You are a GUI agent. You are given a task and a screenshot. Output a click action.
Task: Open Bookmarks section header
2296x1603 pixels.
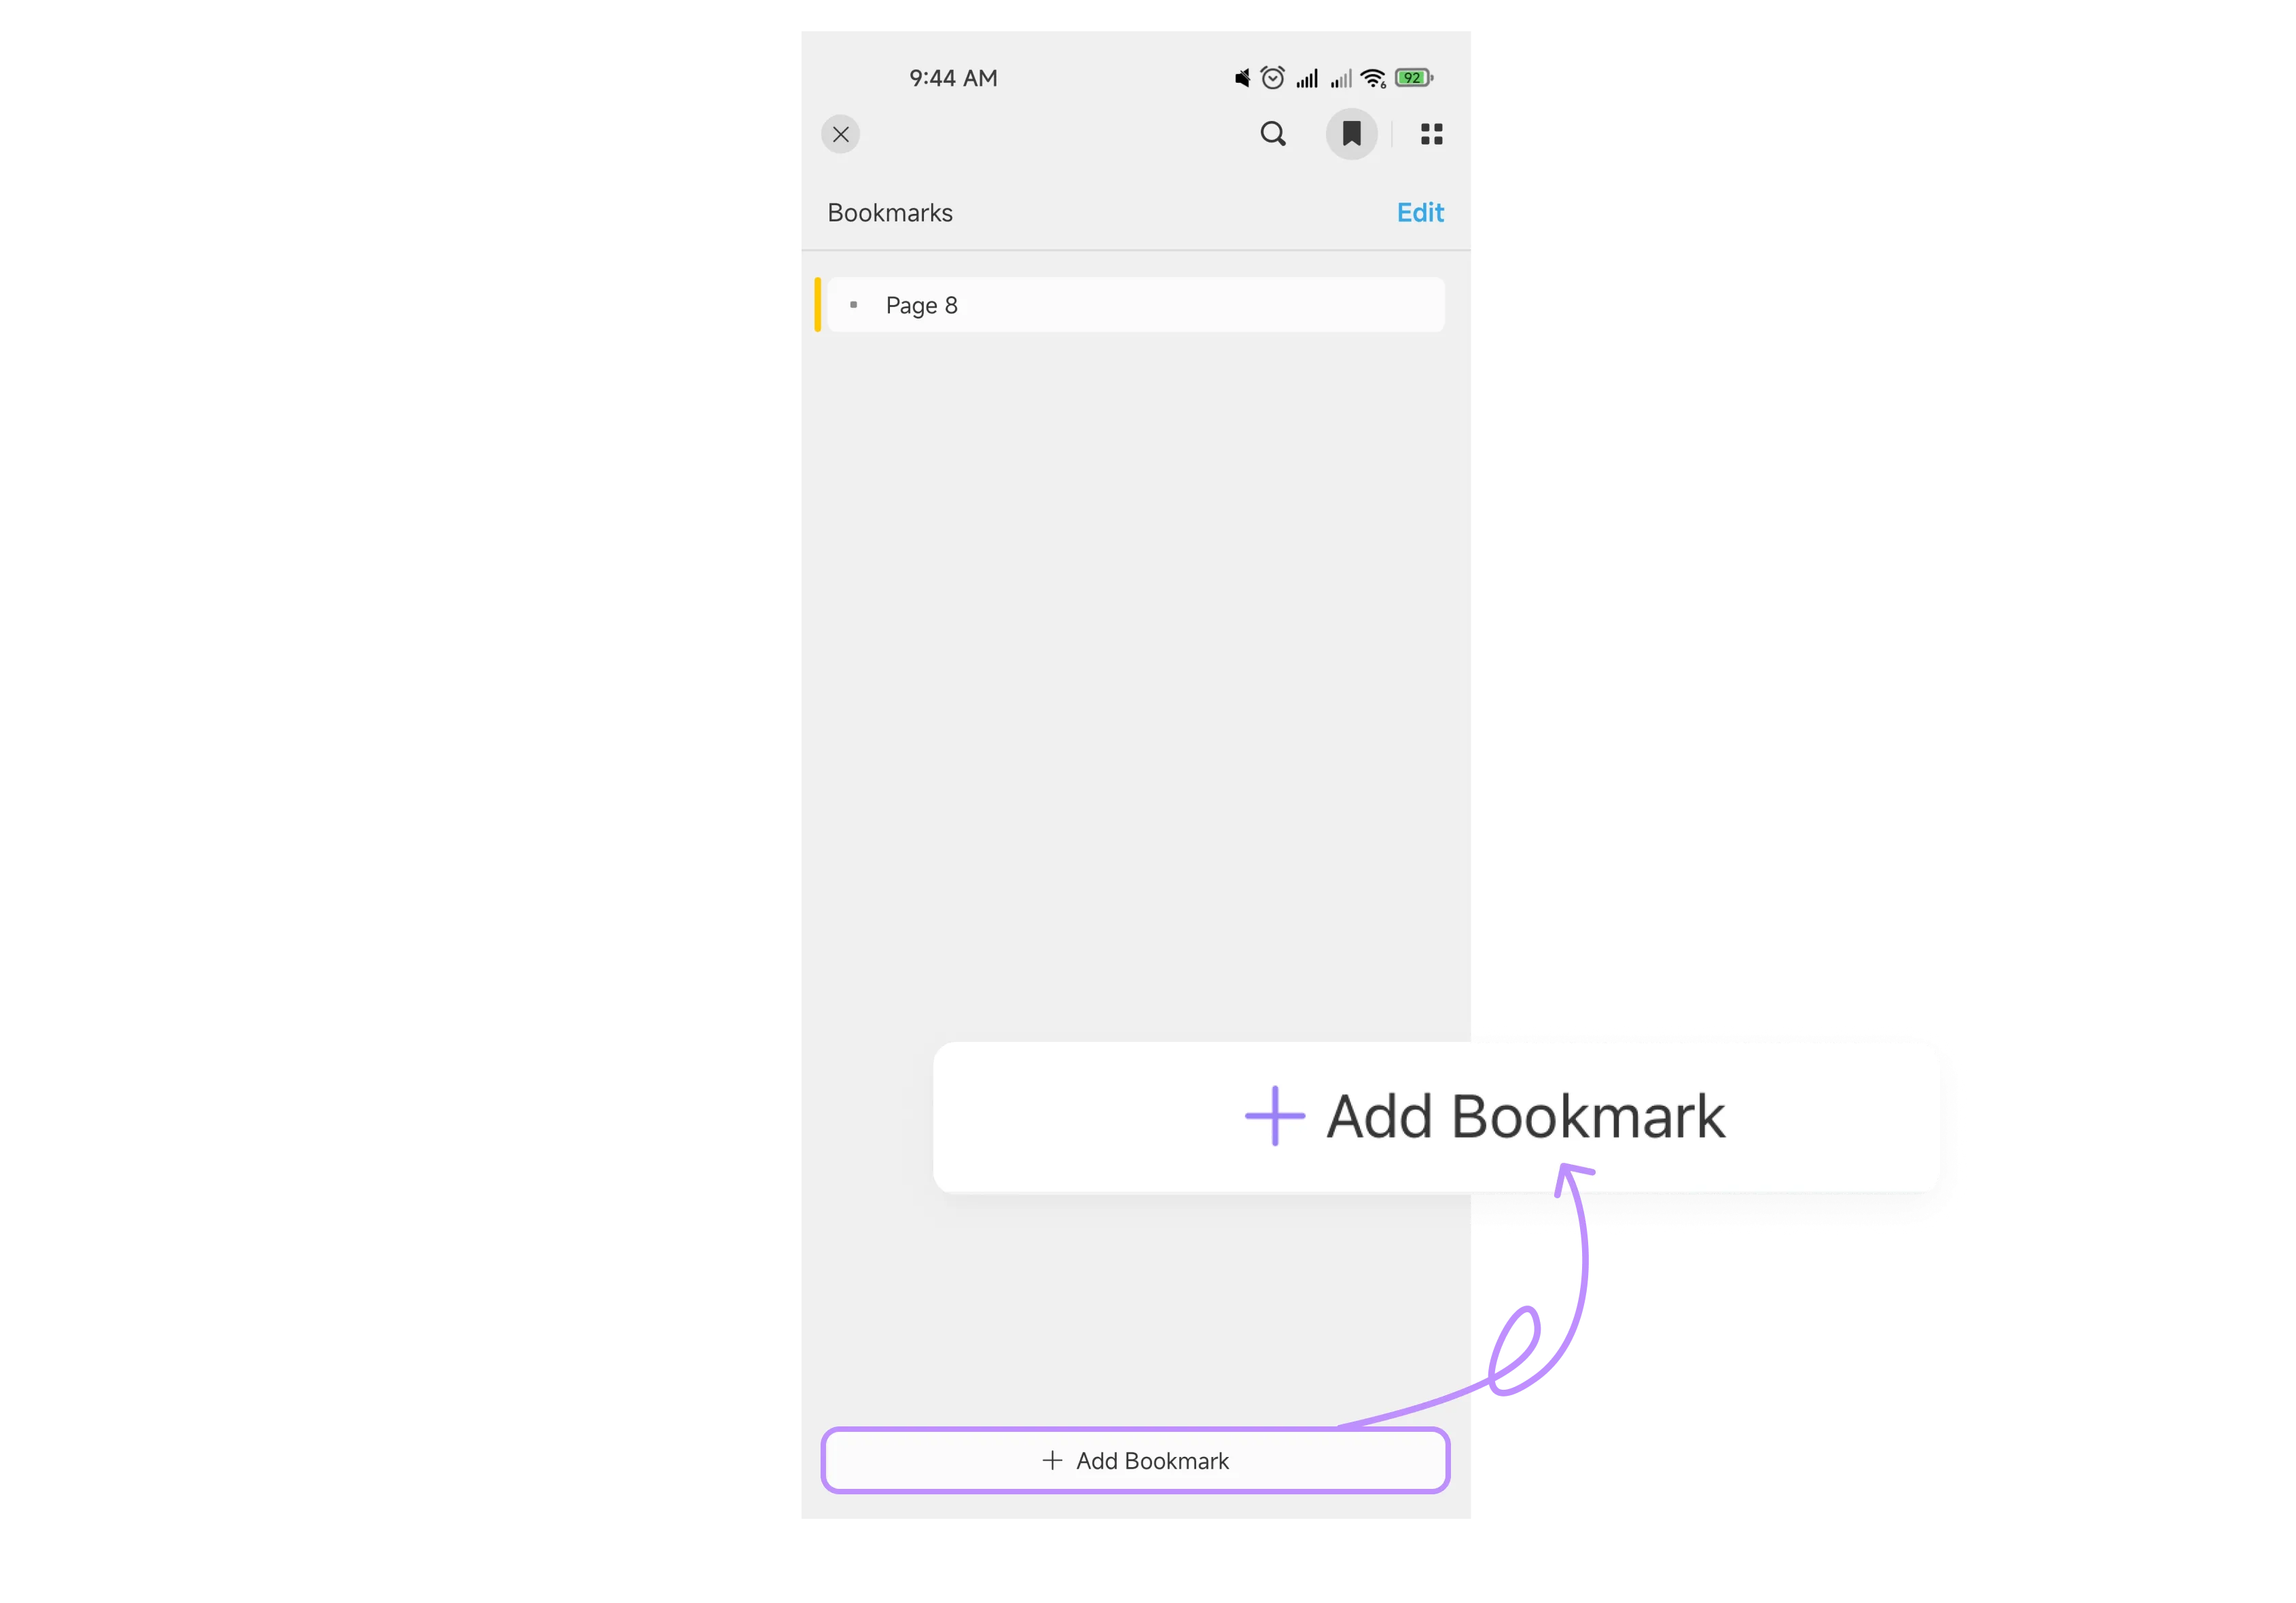(891, 213)
